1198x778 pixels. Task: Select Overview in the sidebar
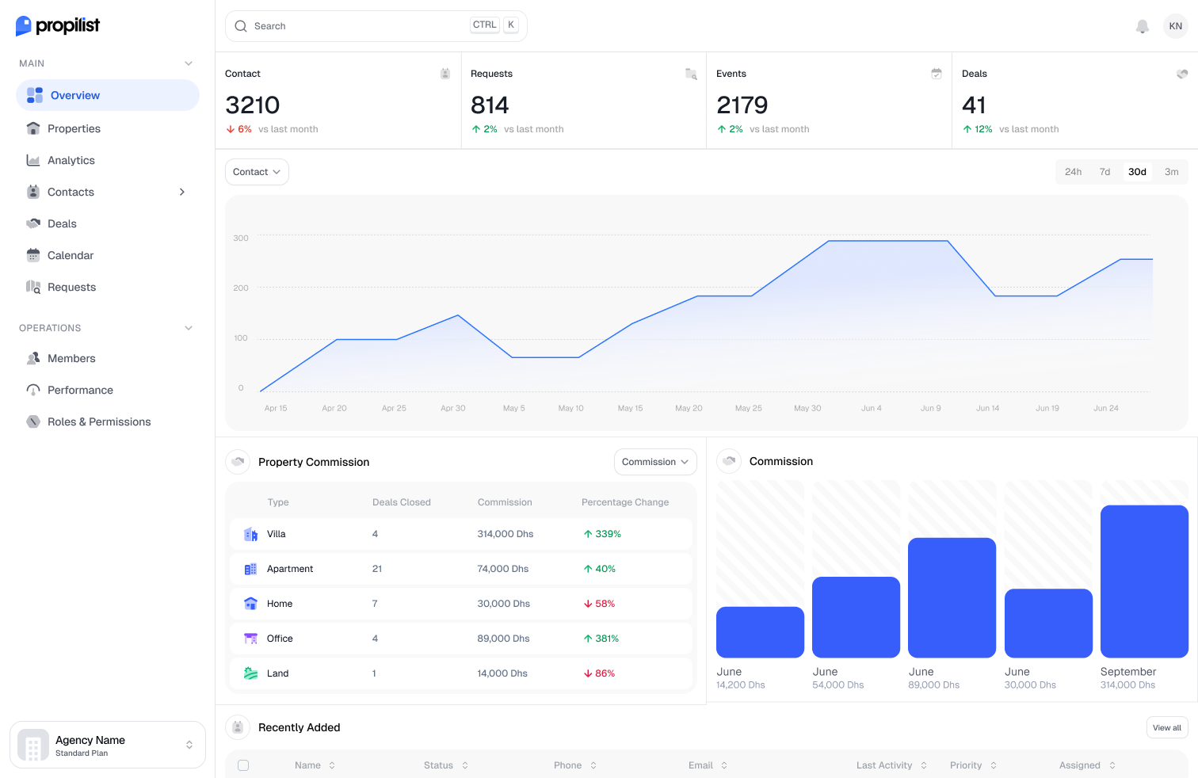[x=108, y=95]
